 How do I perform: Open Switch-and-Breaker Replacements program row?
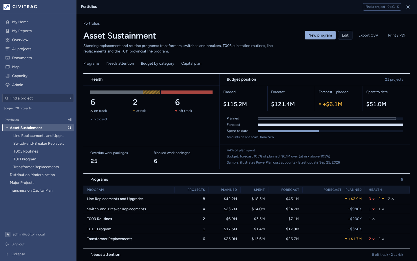247,209
